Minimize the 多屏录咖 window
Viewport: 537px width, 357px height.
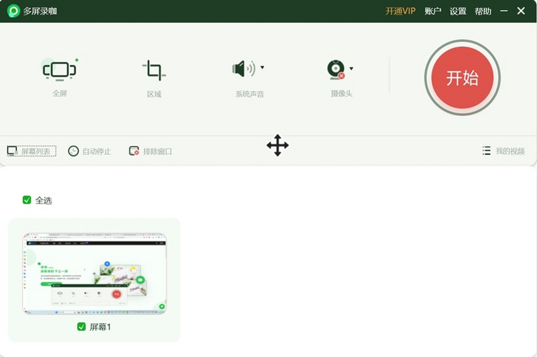[x=504, y=11]
